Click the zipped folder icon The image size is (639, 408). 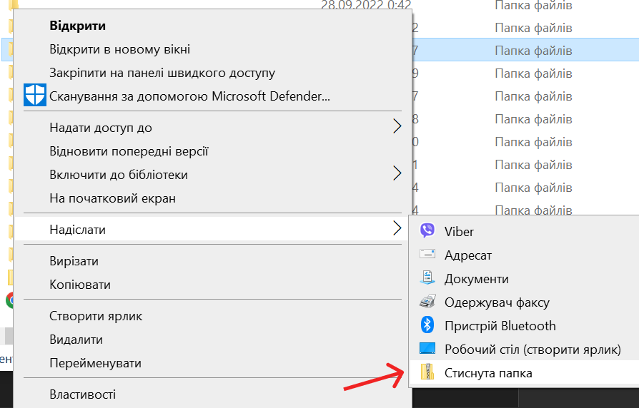click(427, 372)
